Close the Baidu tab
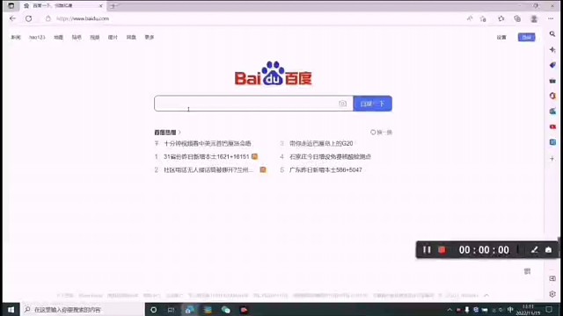563x316 pixels. point(100,6)
